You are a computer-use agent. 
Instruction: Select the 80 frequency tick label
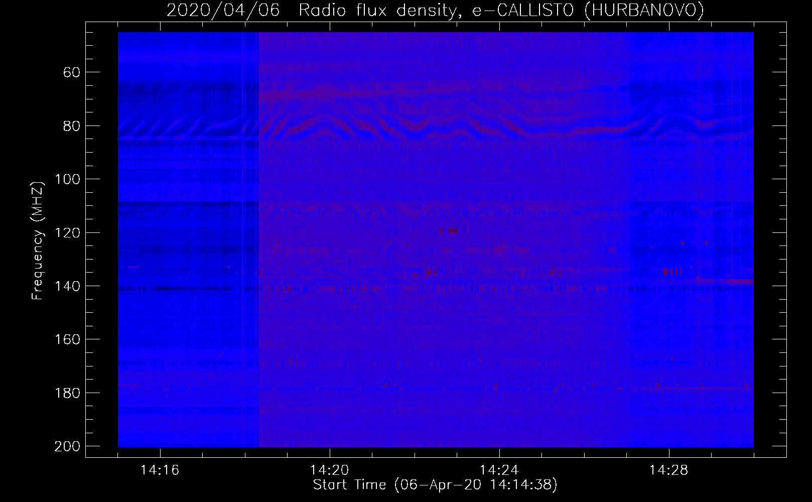(72, 125)
